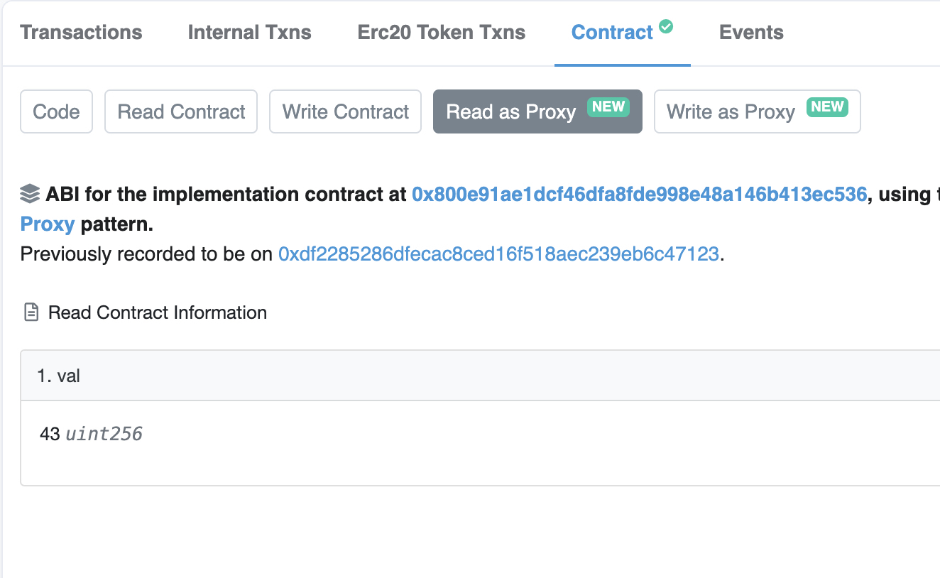Open previous implementation address 0xdf2285286dfecac8ced16f518aec239eb6c47123
940x578 pixels.
pos(499,254)
